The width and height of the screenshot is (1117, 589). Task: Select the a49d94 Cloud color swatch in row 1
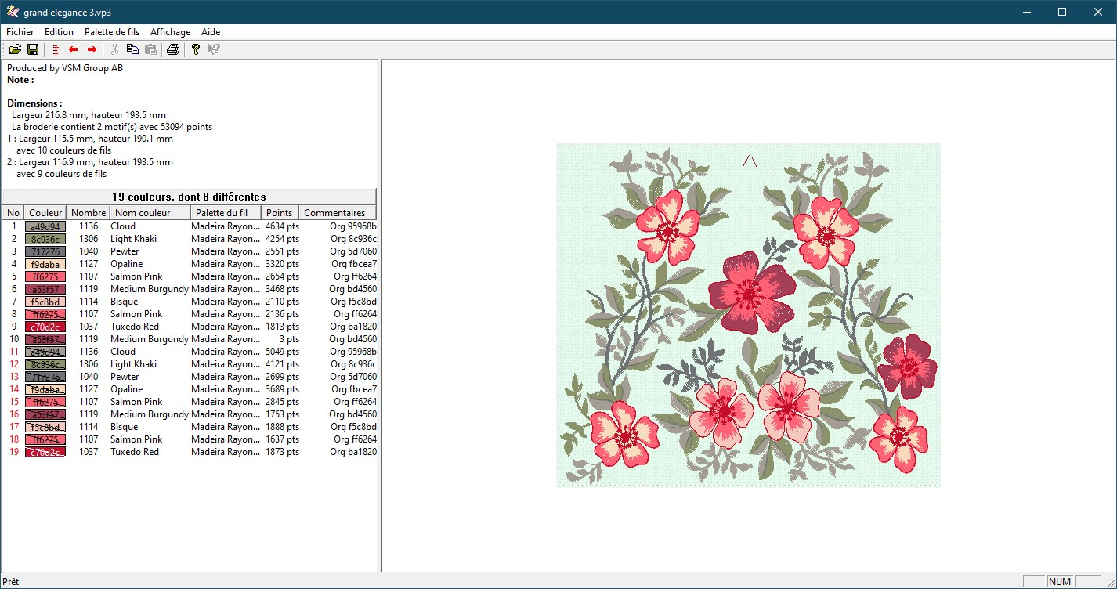tap(45, 226)
